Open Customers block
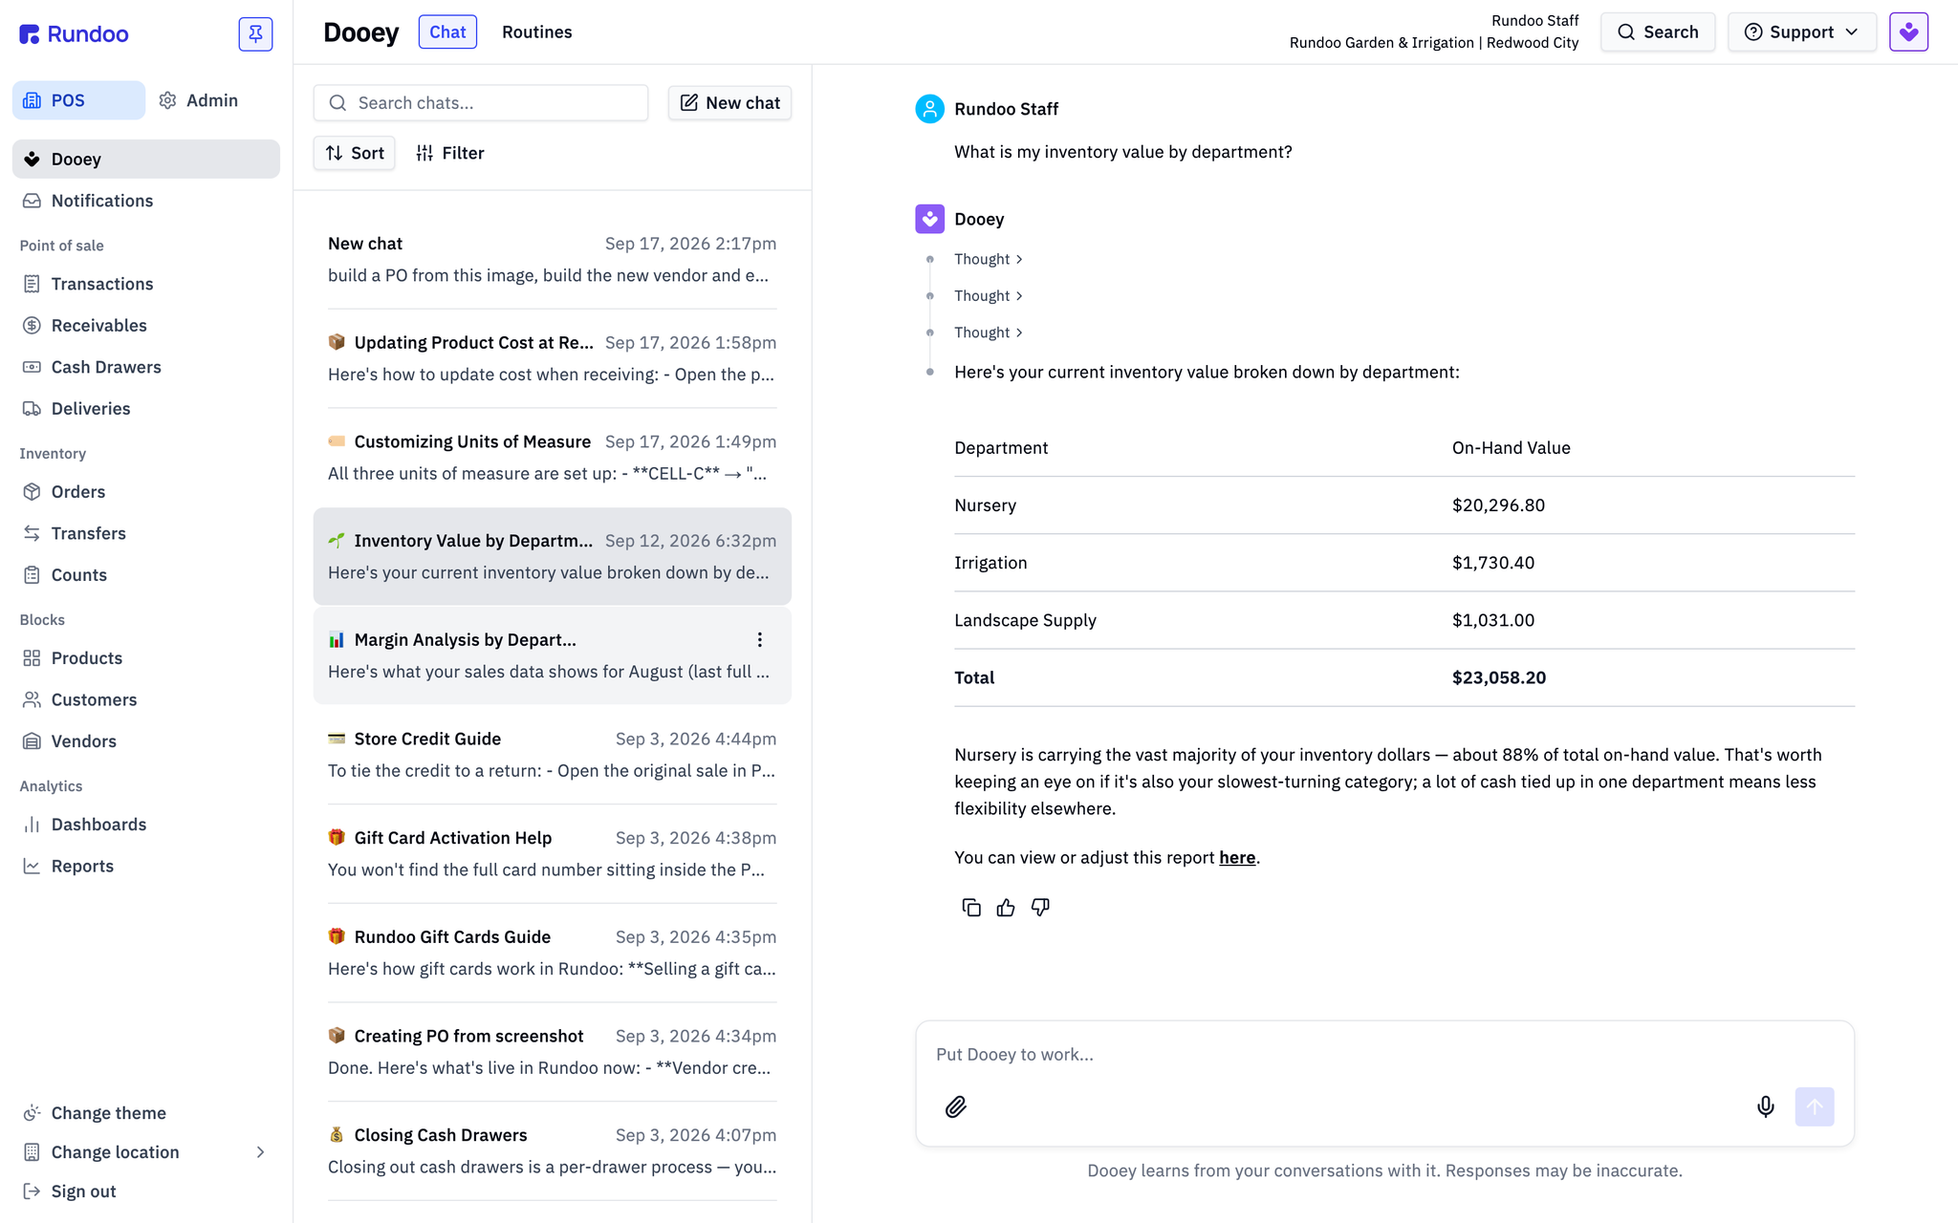Viewport: 1958px width, 1223px height. 145,699
